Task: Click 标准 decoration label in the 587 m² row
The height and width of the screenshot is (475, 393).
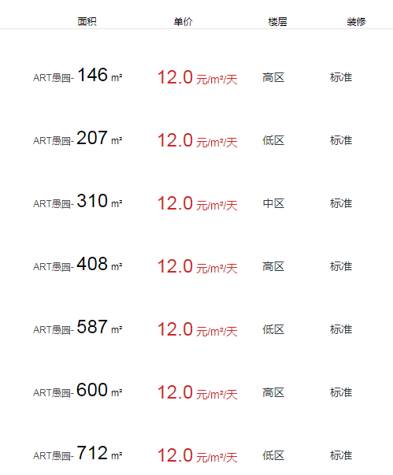Action: 341,329
